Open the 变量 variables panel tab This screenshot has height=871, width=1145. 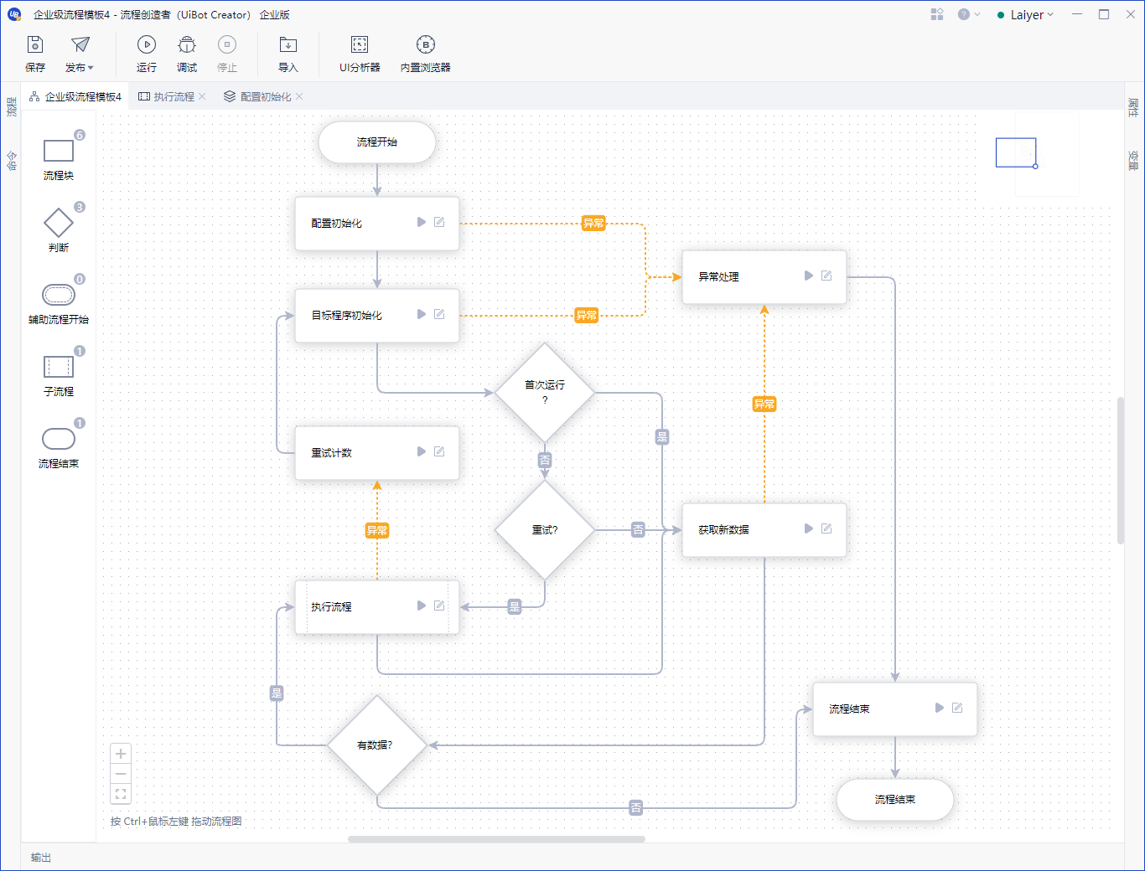1133,160
